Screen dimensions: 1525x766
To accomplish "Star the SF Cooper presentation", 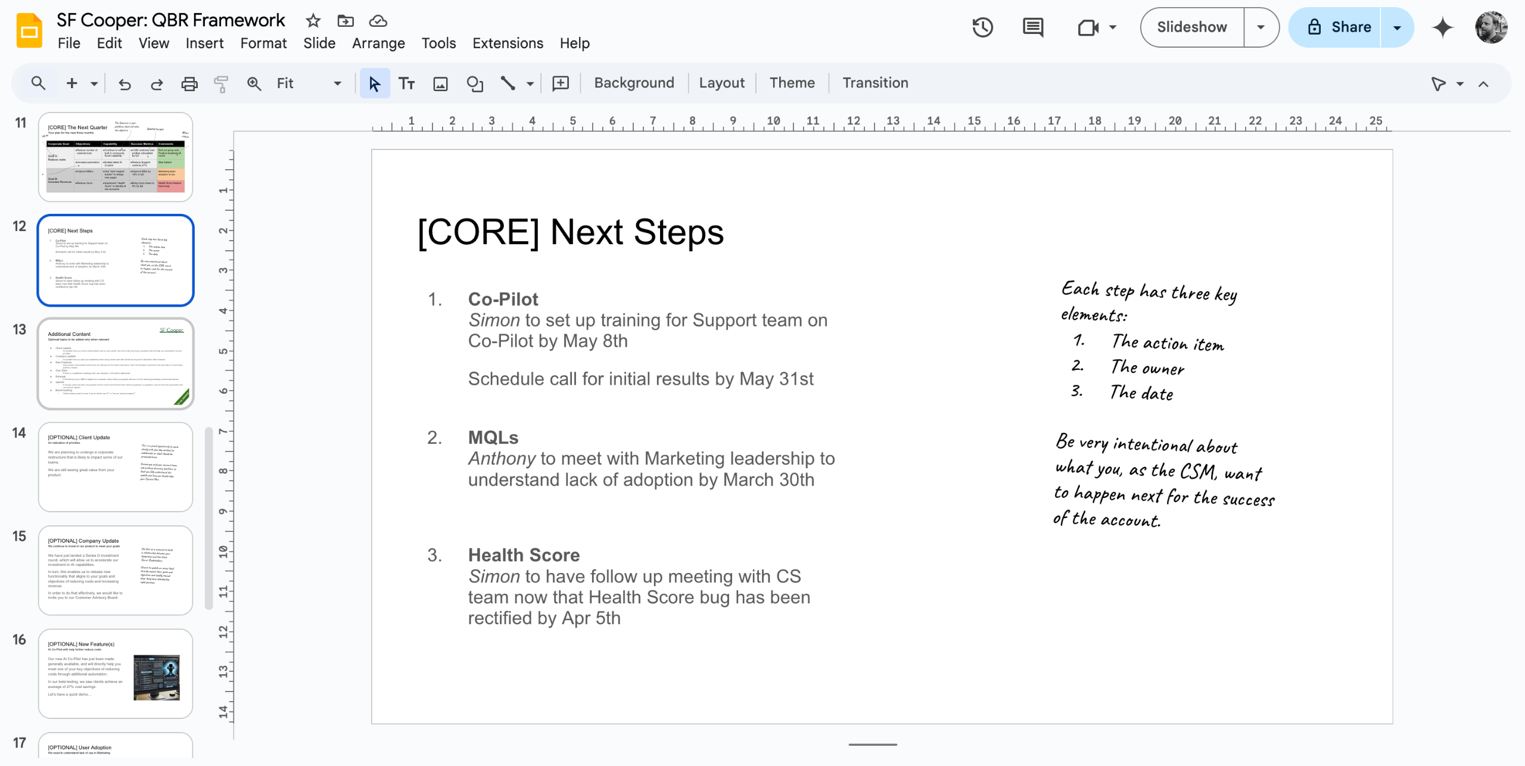I will (313, 21).
